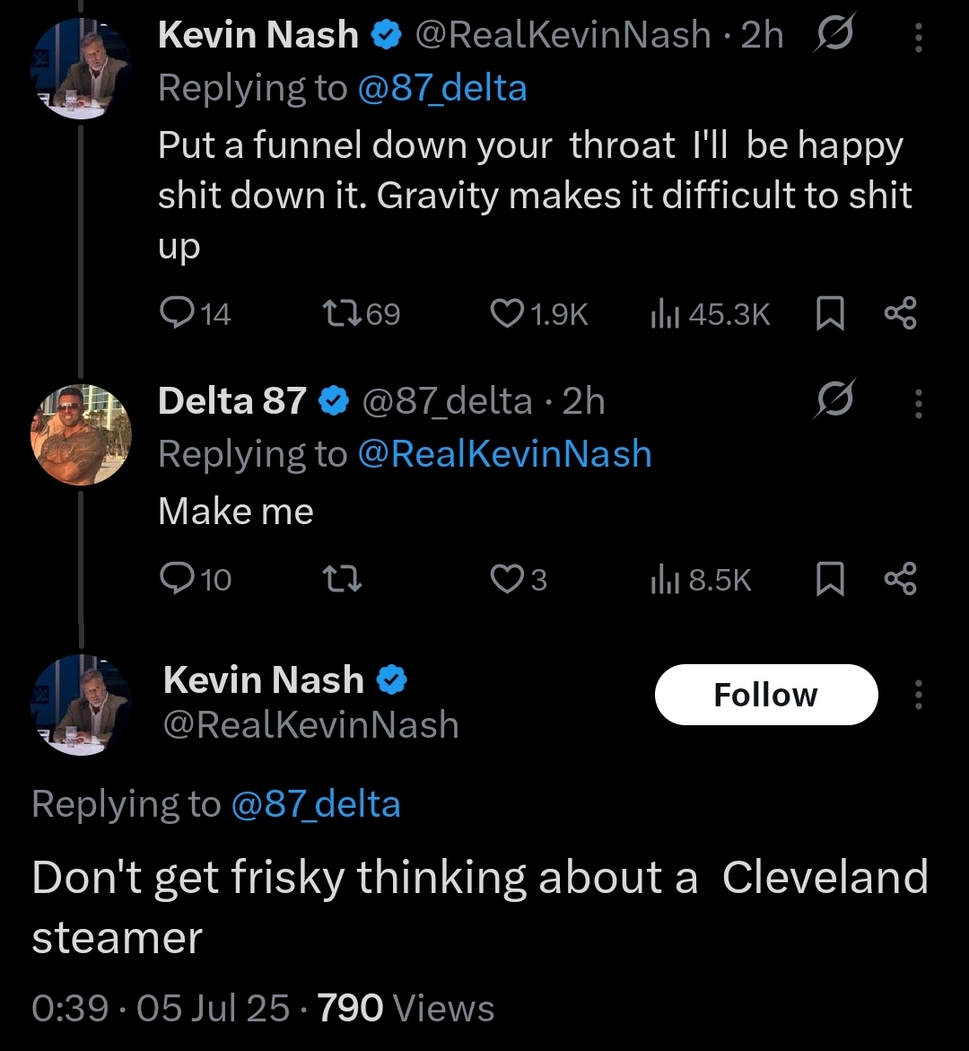Open more options beside Follow button
Viewport: 969px width, 1051px height.
[918, 695]
